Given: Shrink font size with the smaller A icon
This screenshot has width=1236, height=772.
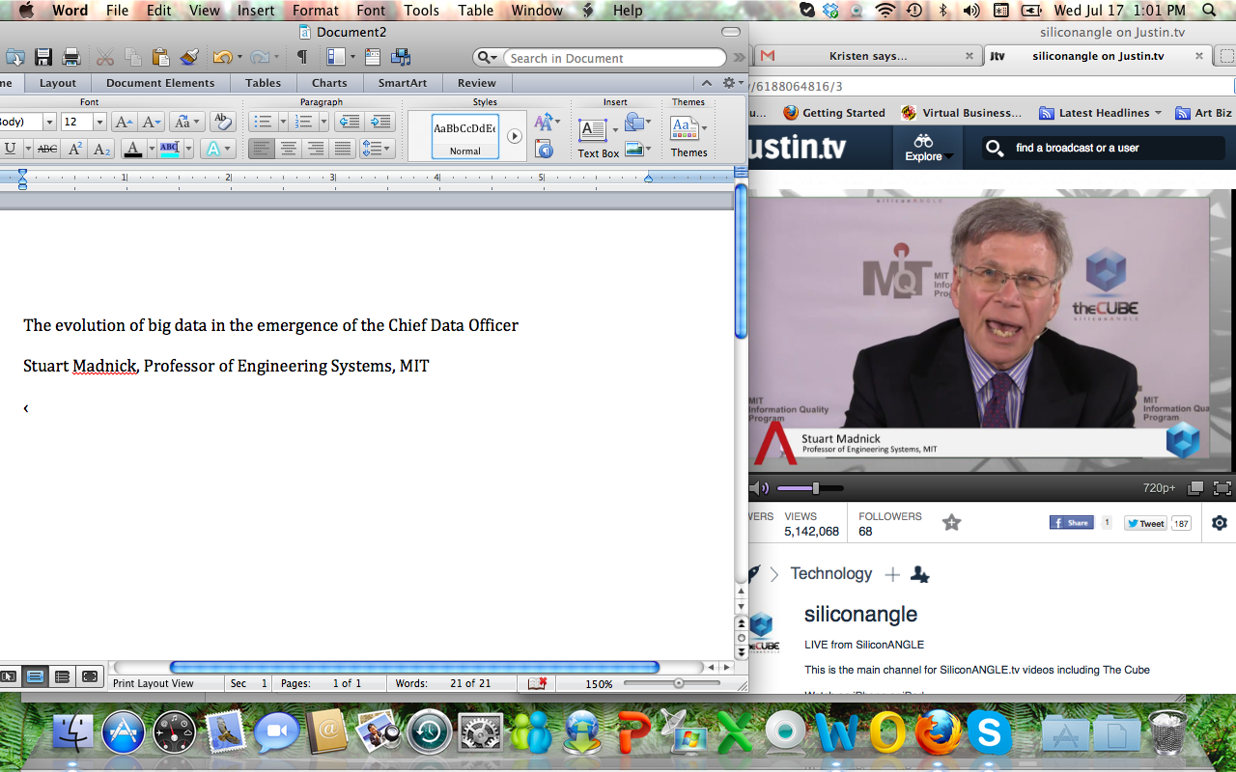Looking at the screenshot, I should click(x=152, y=122).
